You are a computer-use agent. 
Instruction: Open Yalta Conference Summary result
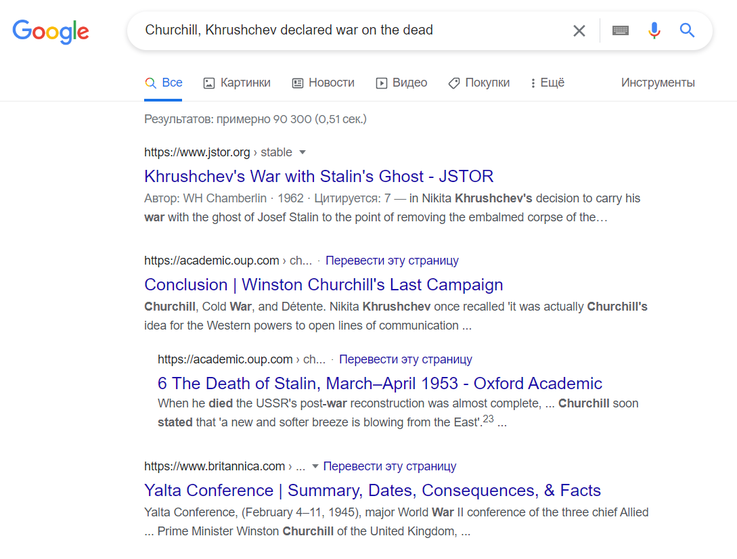[x=372, y=491]
